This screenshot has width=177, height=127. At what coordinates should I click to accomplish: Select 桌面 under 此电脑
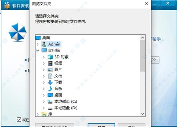58,95
